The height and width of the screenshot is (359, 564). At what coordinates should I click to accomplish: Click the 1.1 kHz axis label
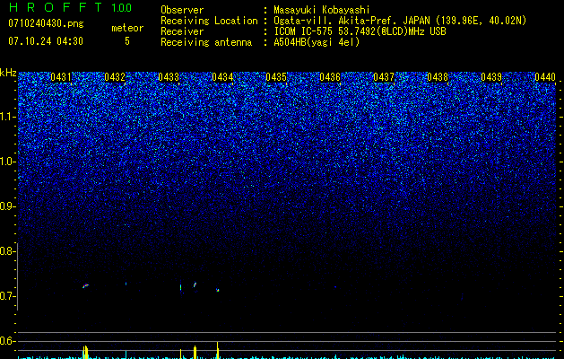tap(7, 117)
